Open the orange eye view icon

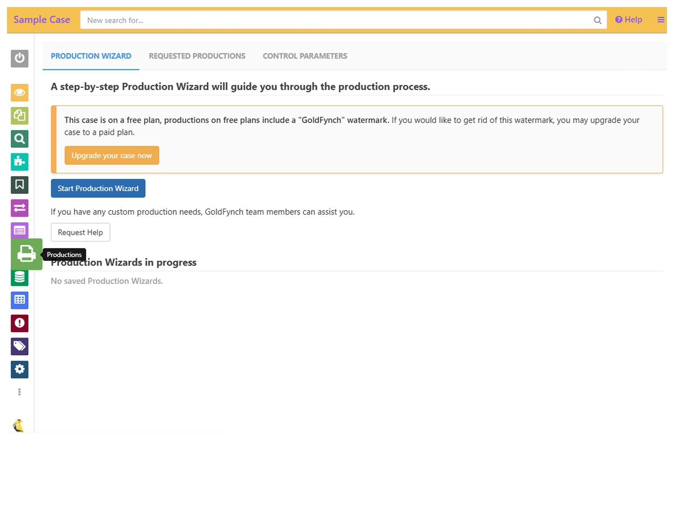click(x=20, y=93)
